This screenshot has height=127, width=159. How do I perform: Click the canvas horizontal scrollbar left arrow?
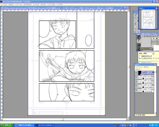2,119
